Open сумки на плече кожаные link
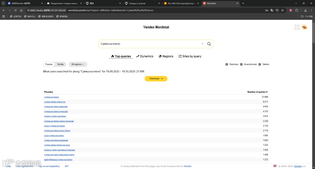Image resolution: width=315 pixels, height=169 pixels. click(56, 140)
